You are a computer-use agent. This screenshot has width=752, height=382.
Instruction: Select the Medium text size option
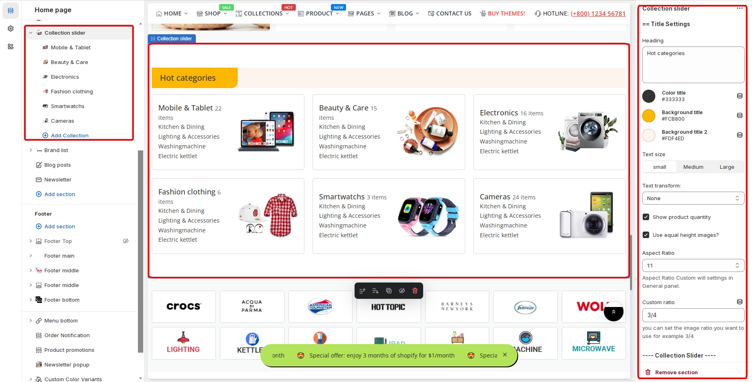[x=693, y=167]
